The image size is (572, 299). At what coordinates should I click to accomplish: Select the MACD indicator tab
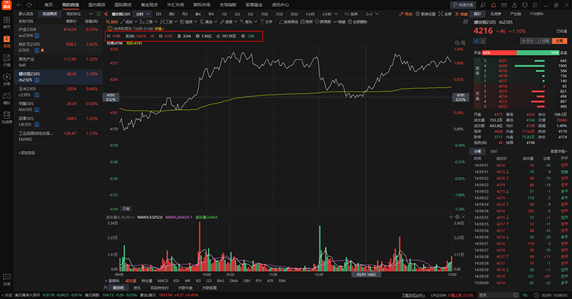click(164, 281)
